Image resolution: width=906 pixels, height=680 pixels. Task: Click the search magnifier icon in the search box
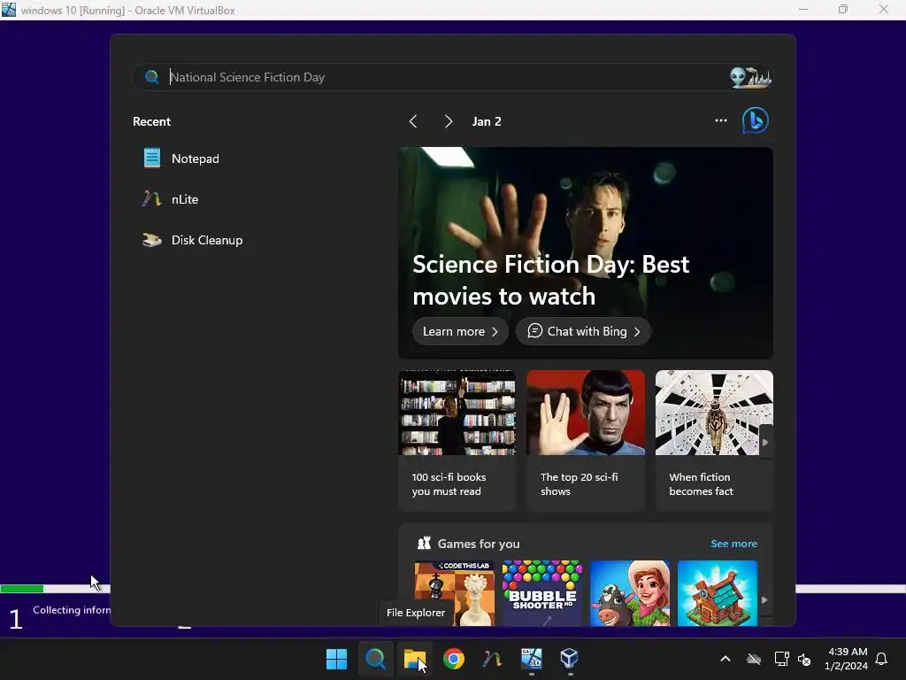click(x=151, y=77)
